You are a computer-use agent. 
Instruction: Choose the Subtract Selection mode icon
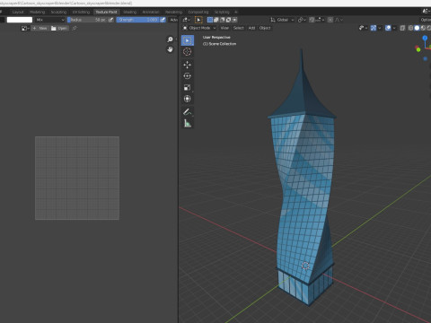pyautogui.click(x=223, y=20)
